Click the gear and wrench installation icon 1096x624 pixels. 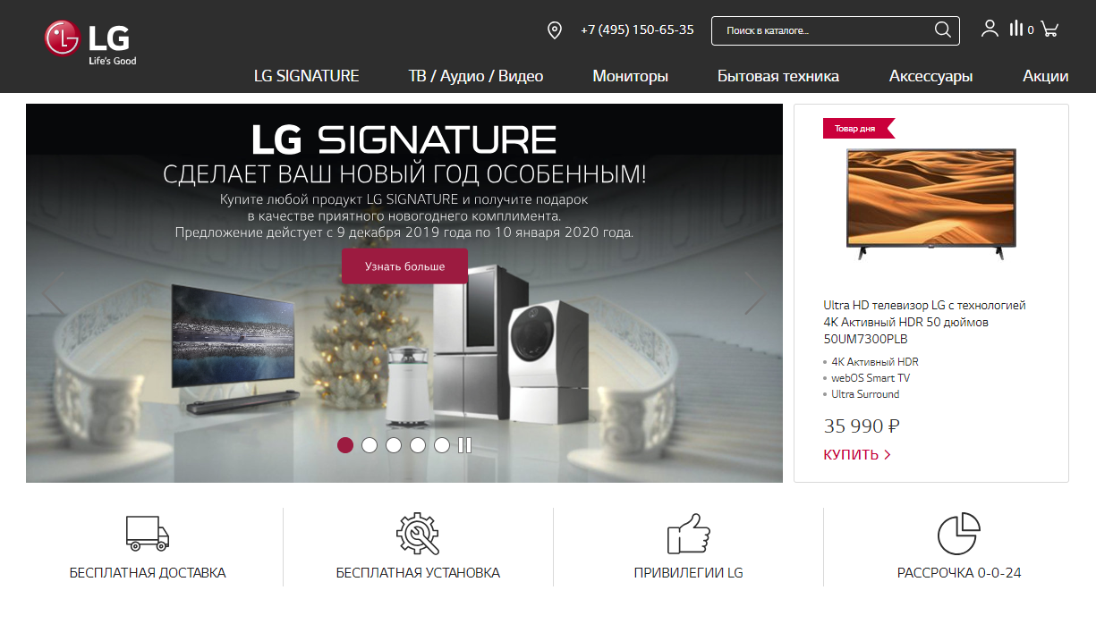tap(418, 534)
